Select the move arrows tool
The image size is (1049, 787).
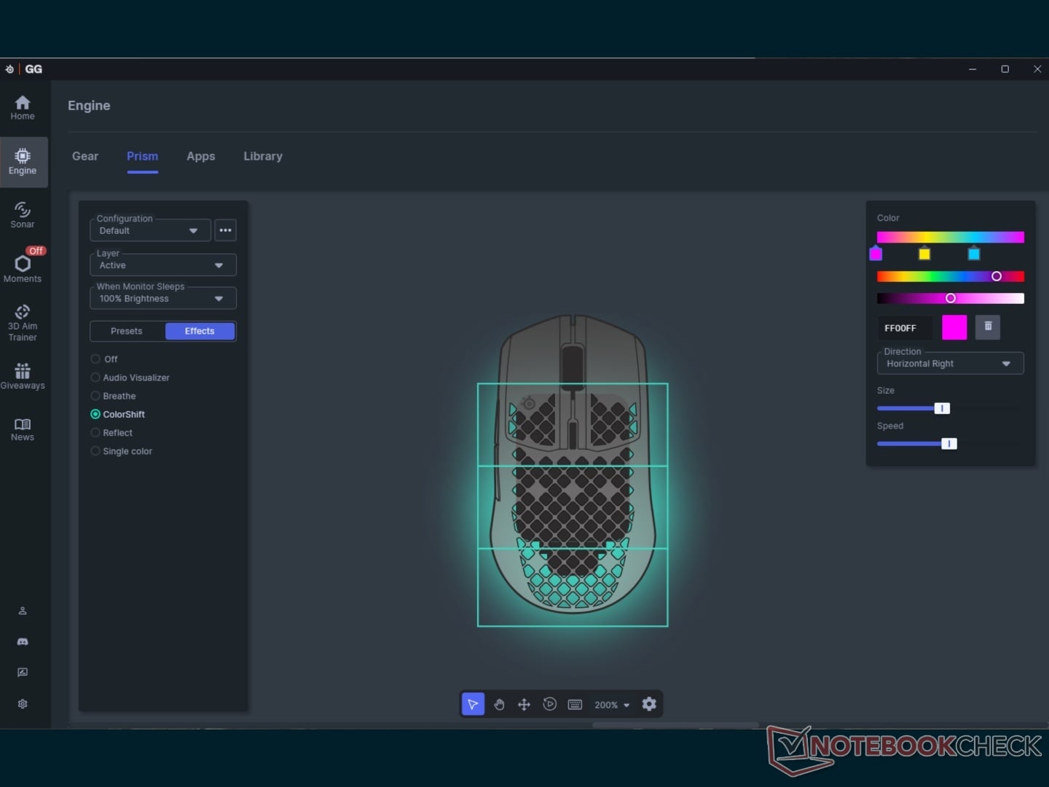click(524, 704)
